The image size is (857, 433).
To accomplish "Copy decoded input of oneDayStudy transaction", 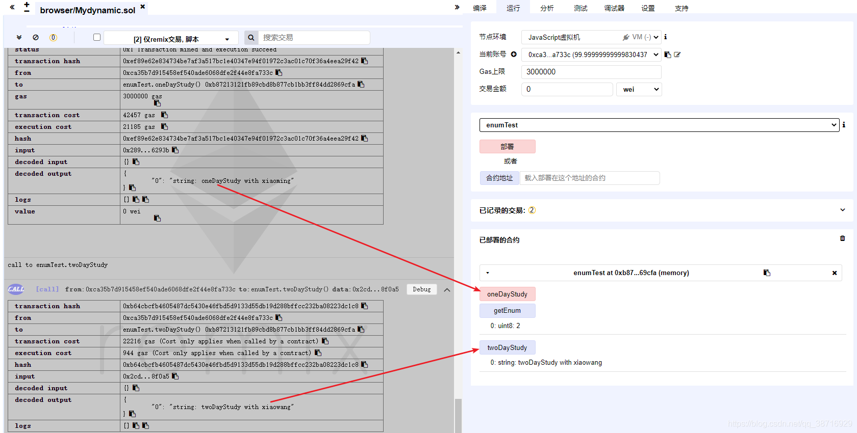I will pyautogui.click(x=136, y=161).
